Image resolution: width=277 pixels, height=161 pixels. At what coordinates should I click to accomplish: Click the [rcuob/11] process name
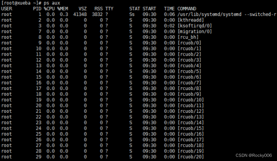[x=191, y=106]
